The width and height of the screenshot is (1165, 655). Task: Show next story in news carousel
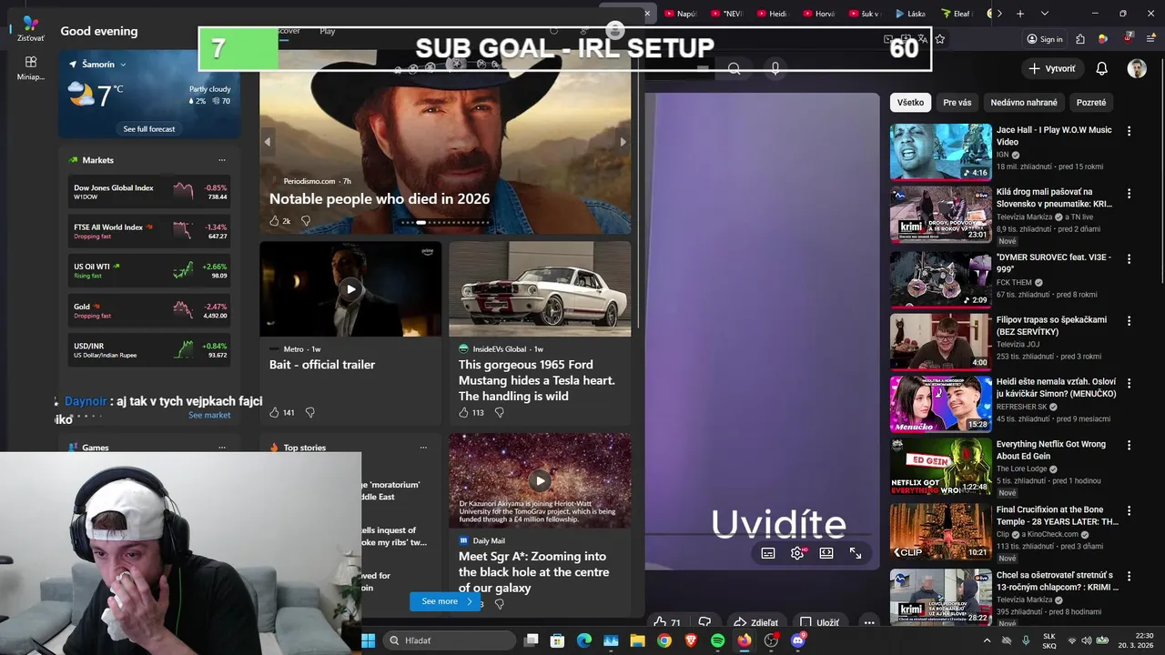coord(623,142)
